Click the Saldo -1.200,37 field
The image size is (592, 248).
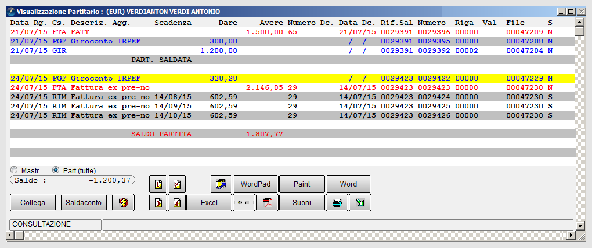[73, 180]
